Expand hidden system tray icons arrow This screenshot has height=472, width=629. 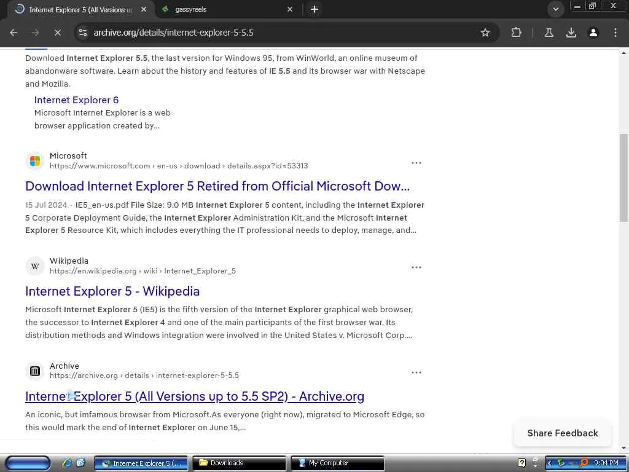(x=550, y=463)
